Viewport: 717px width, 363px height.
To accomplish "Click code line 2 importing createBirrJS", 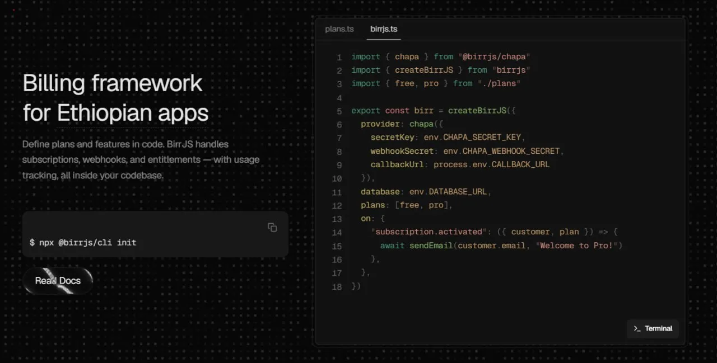I will [441, 70].
